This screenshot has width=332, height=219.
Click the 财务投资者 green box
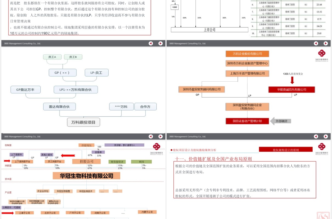pyautogui.click(x=117, y=162)
